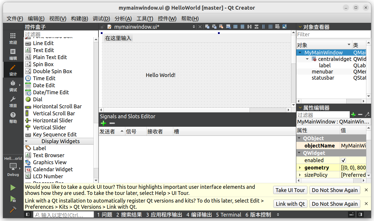Select the Hello World! label on form

click(x=160, y=75)
